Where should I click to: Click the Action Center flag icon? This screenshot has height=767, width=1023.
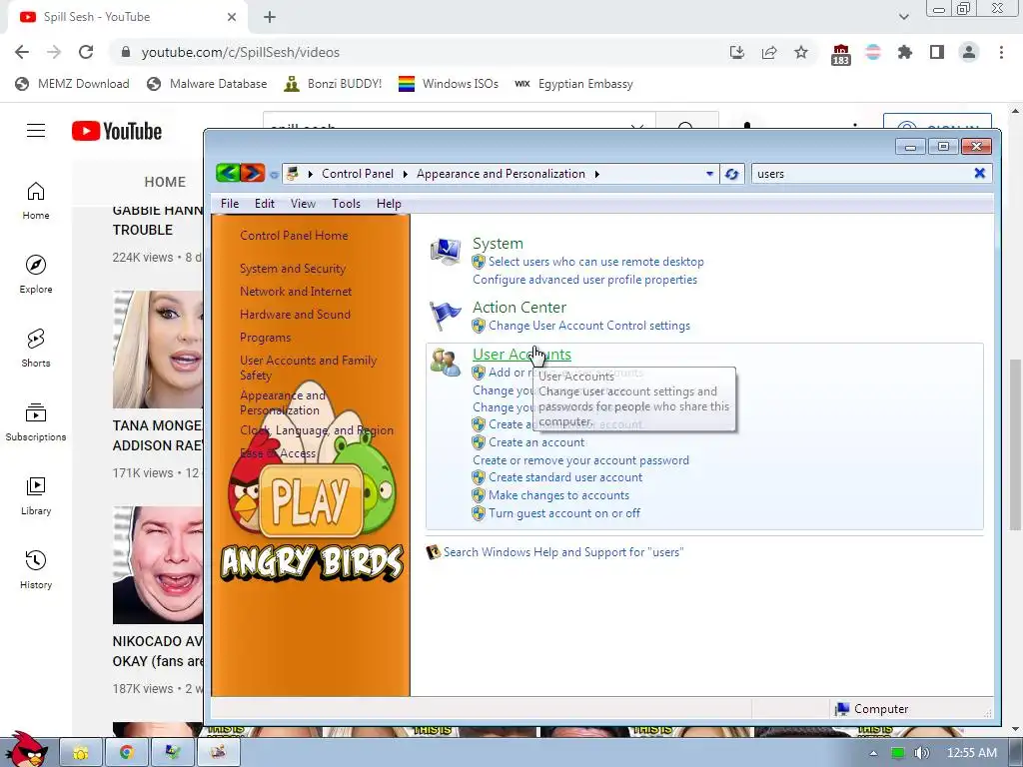446,317
